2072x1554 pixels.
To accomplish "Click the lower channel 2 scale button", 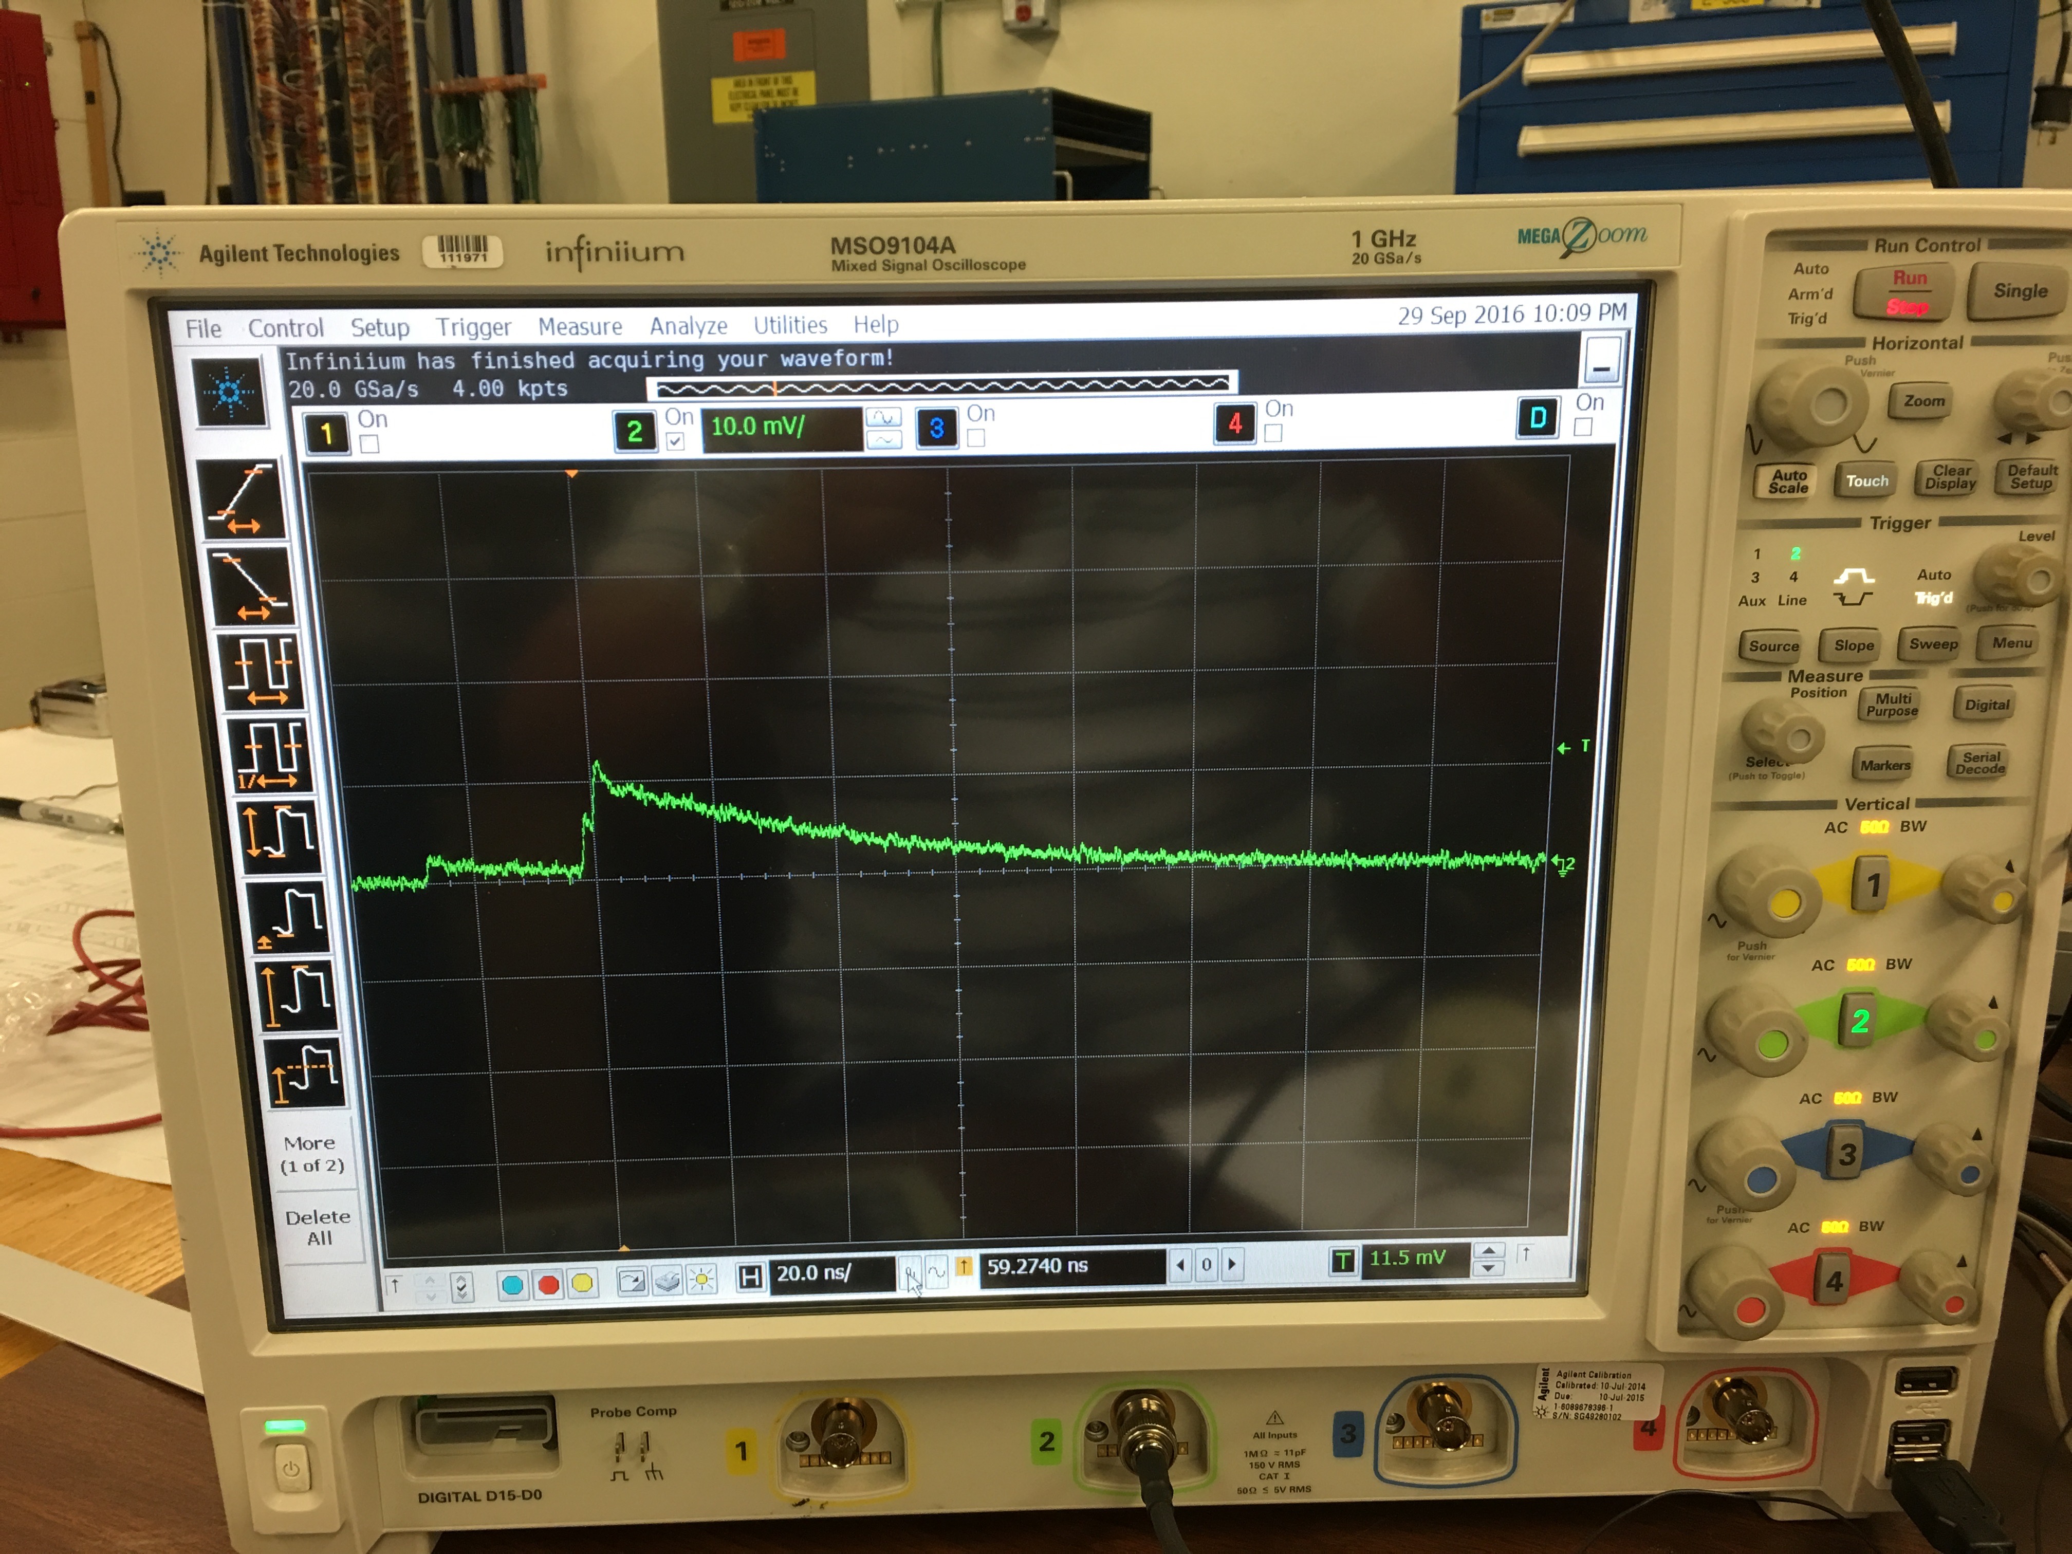I will (883, 439).
